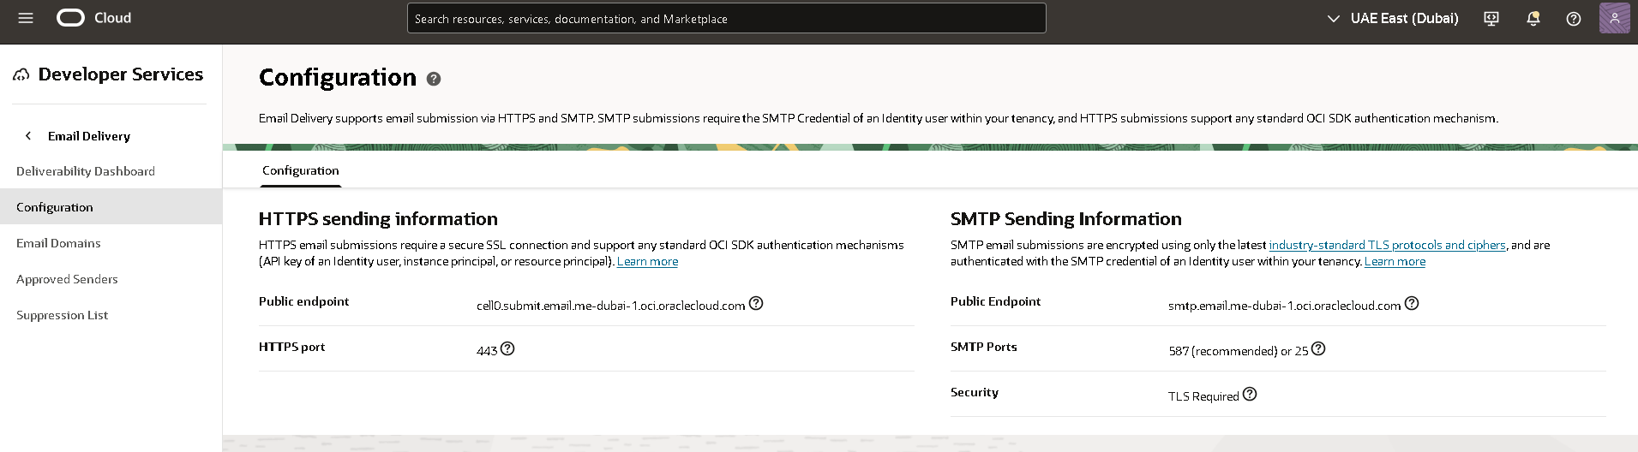
Task: Show help for TLS Required security
Action: [x=1250, y=394]
